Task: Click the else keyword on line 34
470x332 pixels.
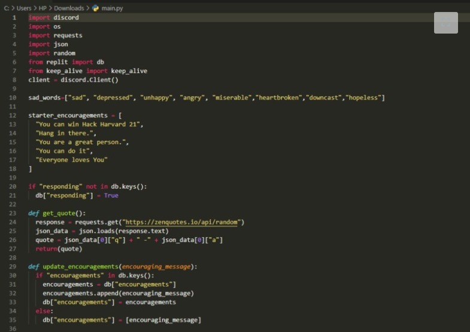Action: (x=43, y=311)
